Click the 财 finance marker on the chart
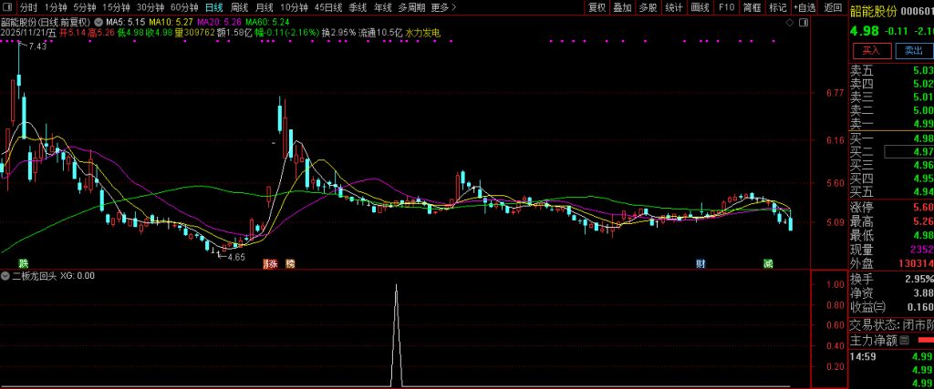The width and height of the screenshot is (934, 389). 700,263
